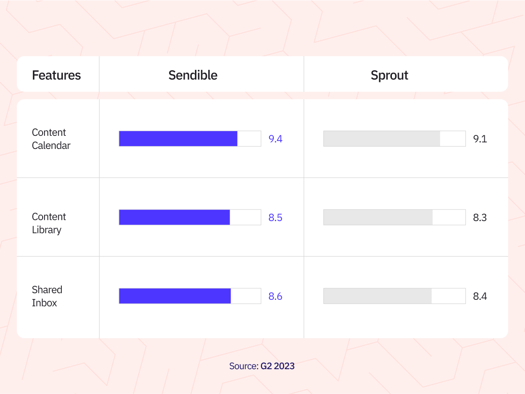Click the 8.6 Sendible score
This screenshot has width=525, height=394.
275,296
